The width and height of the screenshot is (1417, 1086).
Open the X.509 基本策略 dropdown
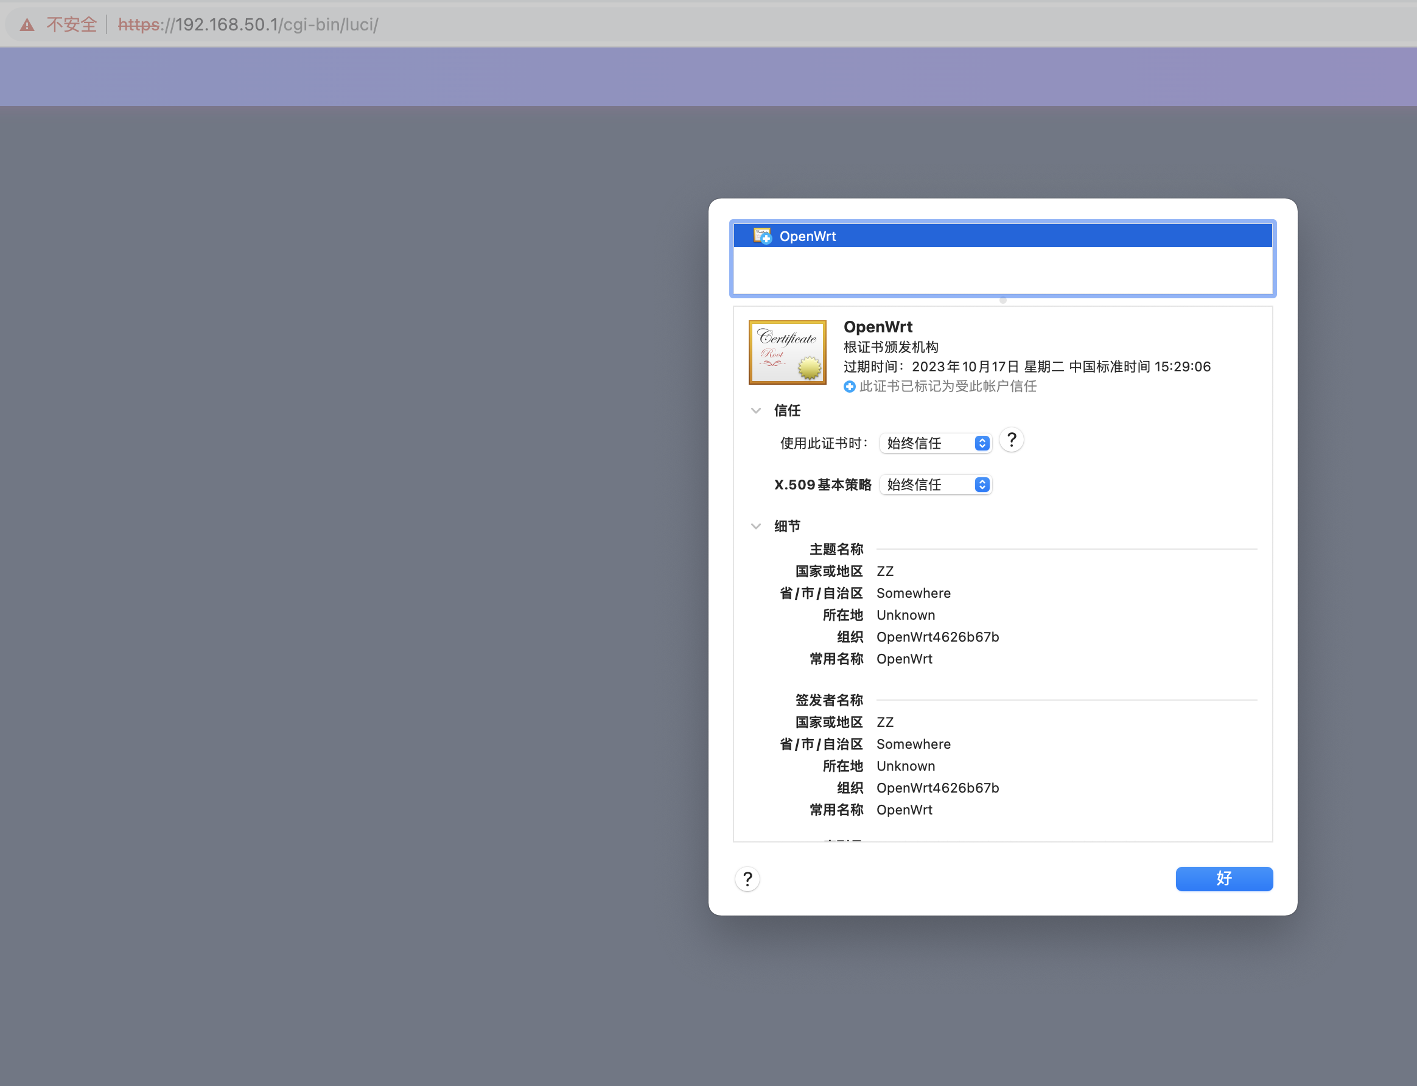click(925, 484)
